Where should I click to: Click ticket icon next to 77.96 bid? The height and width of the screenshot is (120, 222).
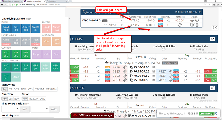tap(125, 67)
